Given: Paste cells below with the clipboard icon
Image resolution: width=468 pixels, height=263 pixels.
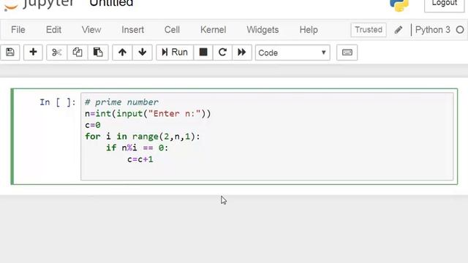Looking at the screenshot, I should click(x=98, y=53).
